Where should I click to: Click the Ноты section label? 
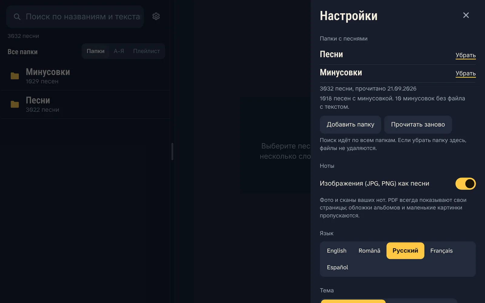coord(327,166)
